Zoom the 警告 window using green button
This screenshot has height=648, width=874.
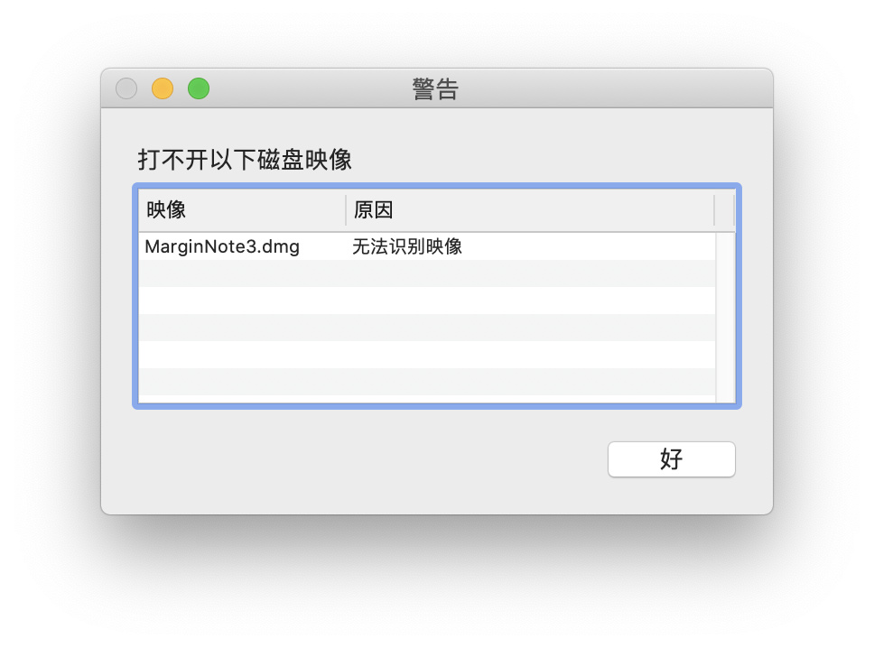click(x=199, y=88)
